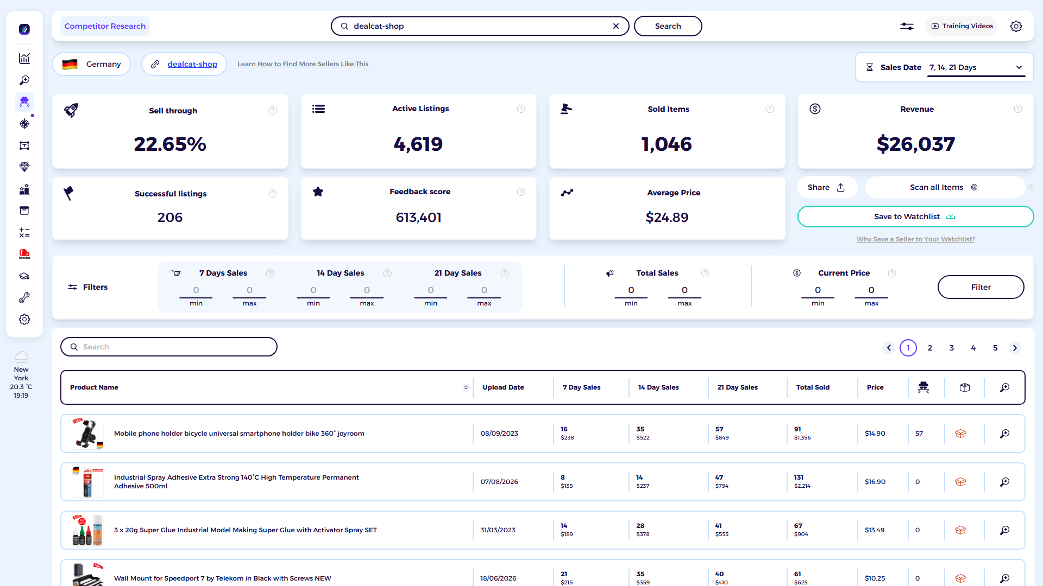The image size is (1043, 586).
Task: Open the target crosshair sidebar icon
Action: [24, 124]
